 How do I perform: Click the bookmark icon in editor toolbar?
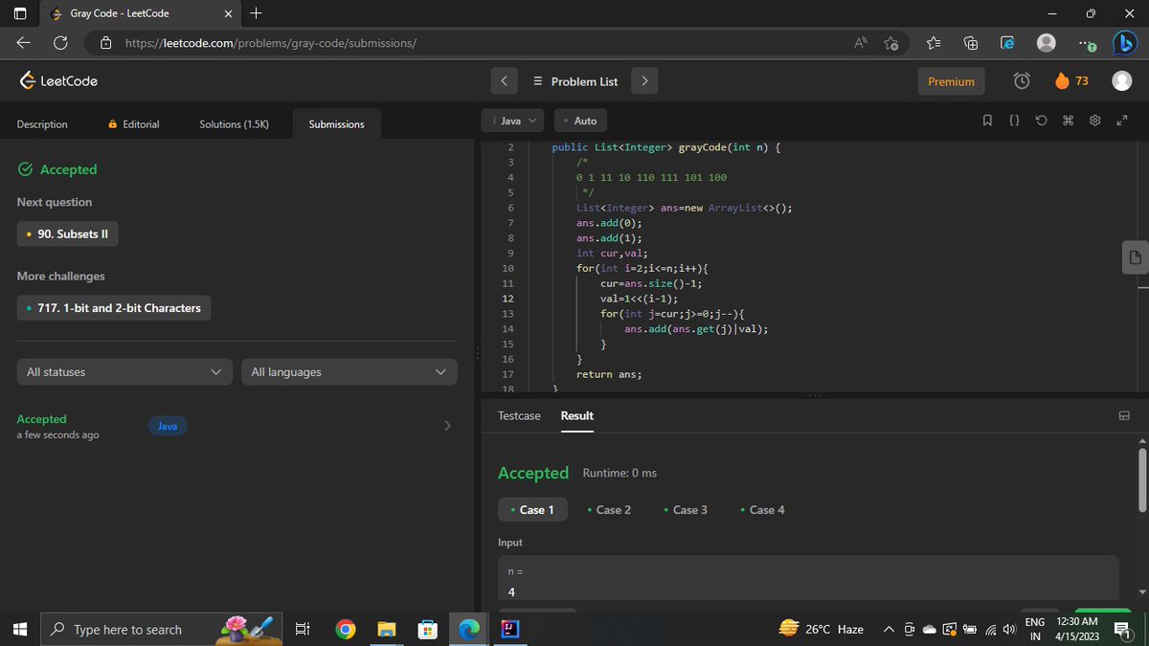(987, 121)
